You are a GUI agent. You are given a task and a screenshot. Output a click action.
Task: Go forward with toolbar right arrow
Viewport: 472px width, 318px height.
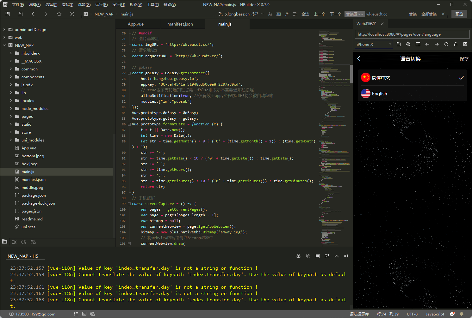pos(46,14)
